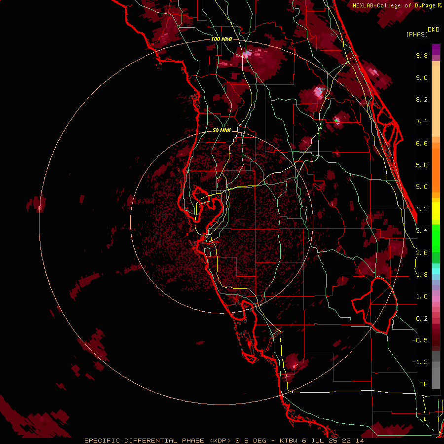This screenshot has height=444, width=444.
Task: Select the 9.0 scale value
Action: (x=422, y=77)
